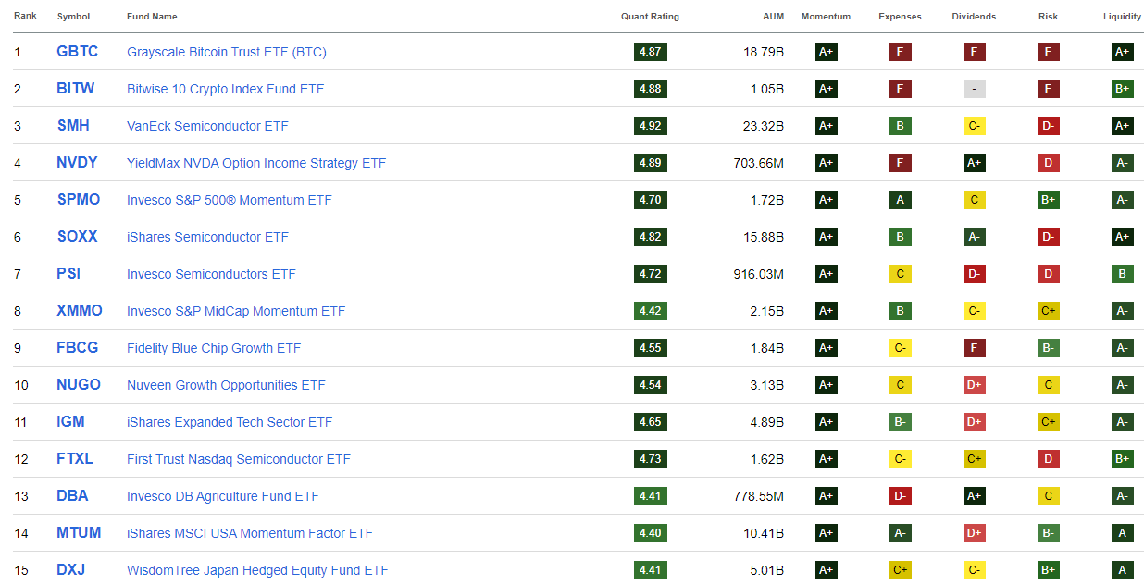
Task: Sort by Risk column header
Action: pyautogui.click(x=1048, y=17)
